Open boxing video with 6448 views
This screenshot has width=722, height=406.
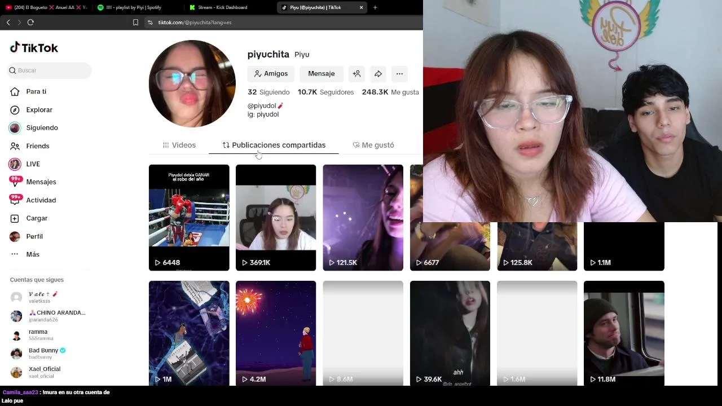pos(189,218)
